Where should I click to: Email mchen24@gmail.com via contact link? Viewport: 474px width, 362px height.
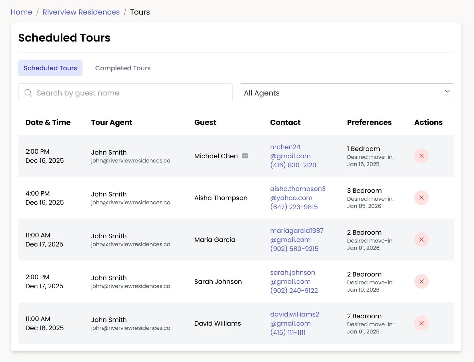290,151
